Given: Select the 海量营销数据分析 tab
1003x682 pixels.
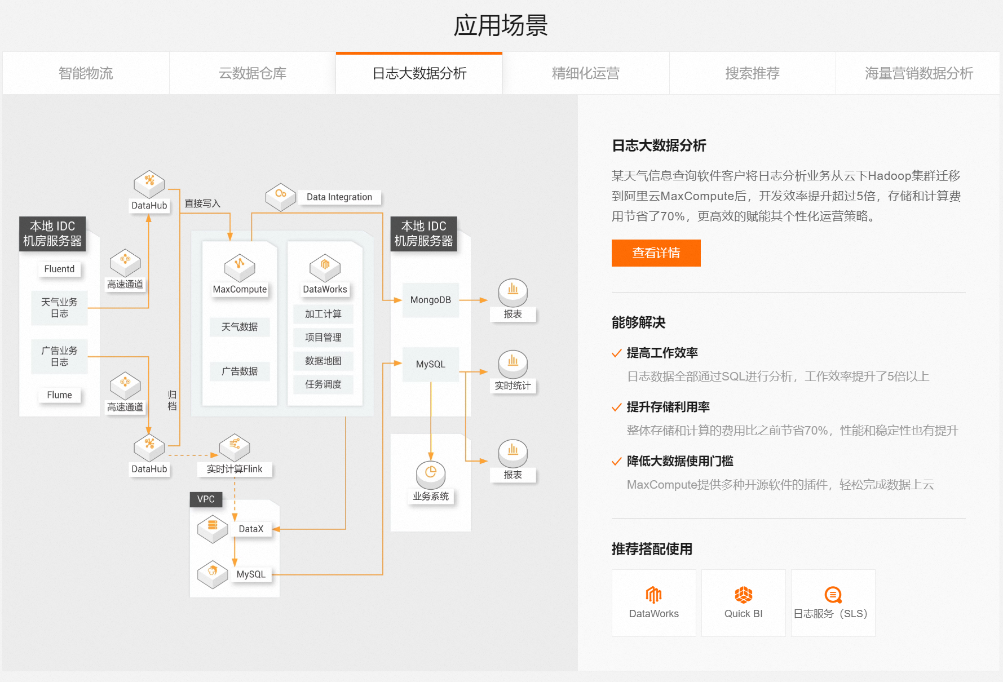Looking at the screenshot, I should tap(918, 73).
